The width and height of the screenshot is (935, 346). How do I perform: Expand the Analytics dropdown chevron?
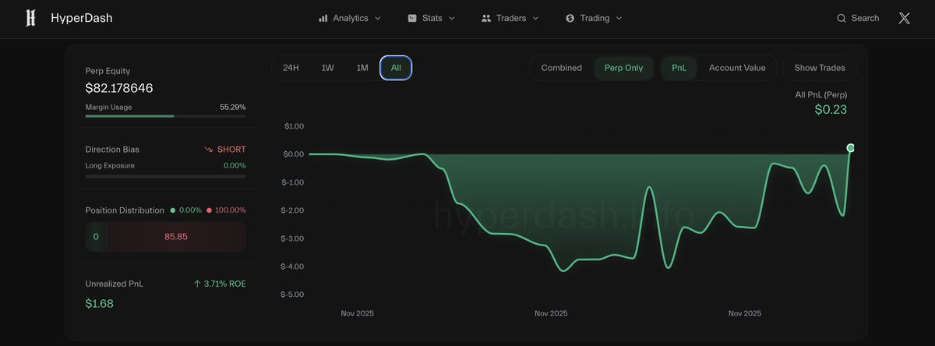378,18
